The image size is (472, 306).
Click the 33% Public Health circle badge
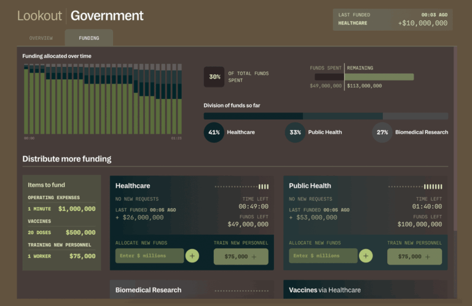tap(295, 132)
